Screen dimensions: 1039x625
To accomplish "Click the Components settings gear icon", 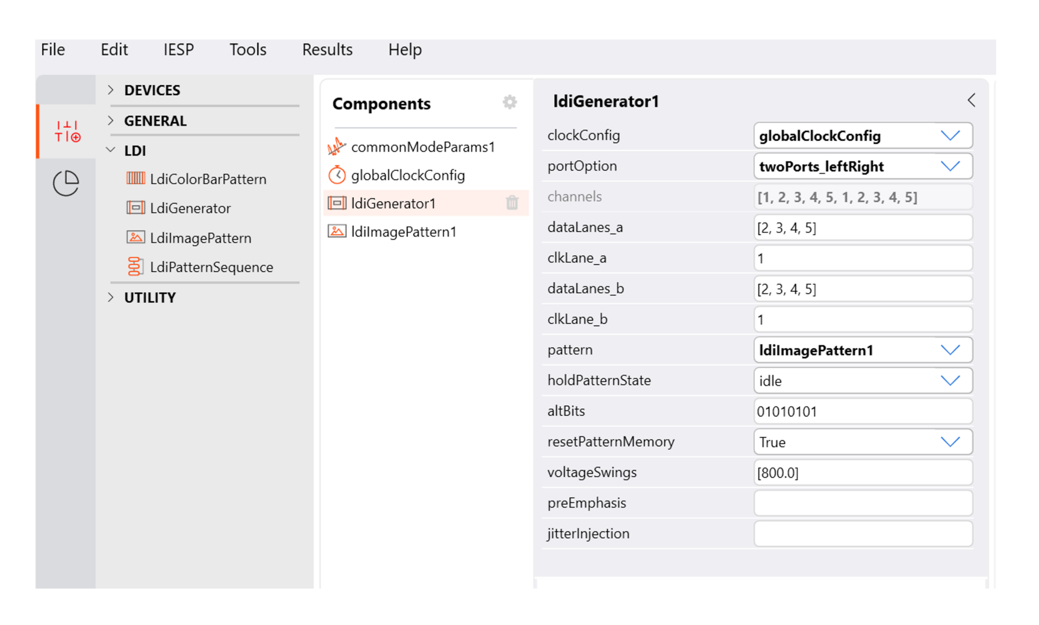I will click(509, 102).
